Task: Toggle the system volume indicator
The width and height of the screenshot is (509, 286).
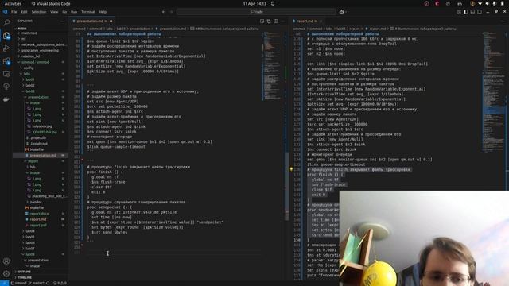Action: tap(487, 3)
